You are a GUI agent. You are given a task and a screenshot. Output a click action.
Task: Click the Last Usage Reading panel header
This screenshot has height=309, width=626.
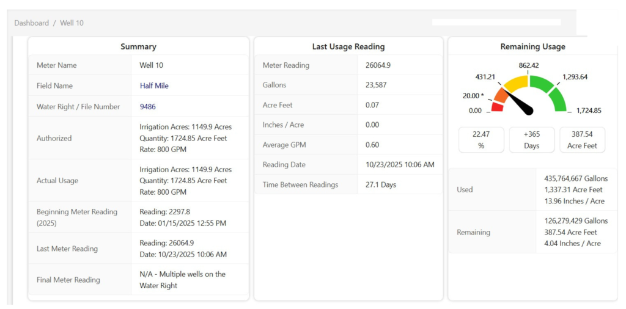click(348, 46)
